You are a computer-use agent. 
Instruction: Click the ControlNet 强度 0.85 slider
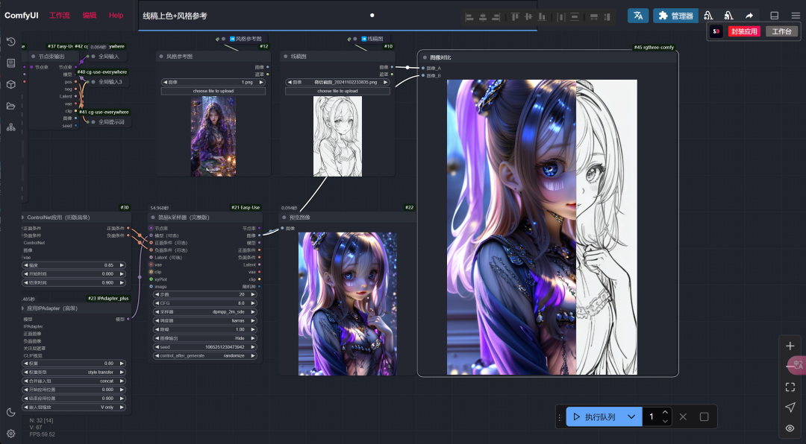[x=74, y=265]
